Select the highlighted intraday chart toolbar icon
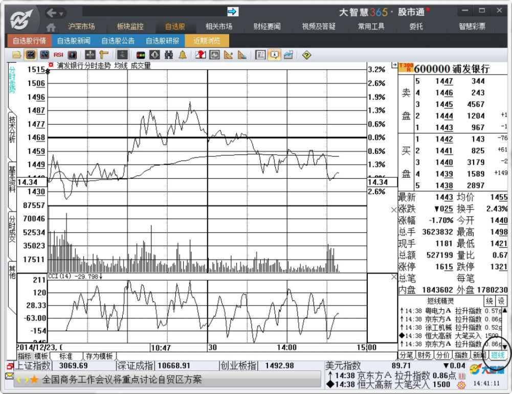The width and height of the screenshot is (512, 394). 31,55
